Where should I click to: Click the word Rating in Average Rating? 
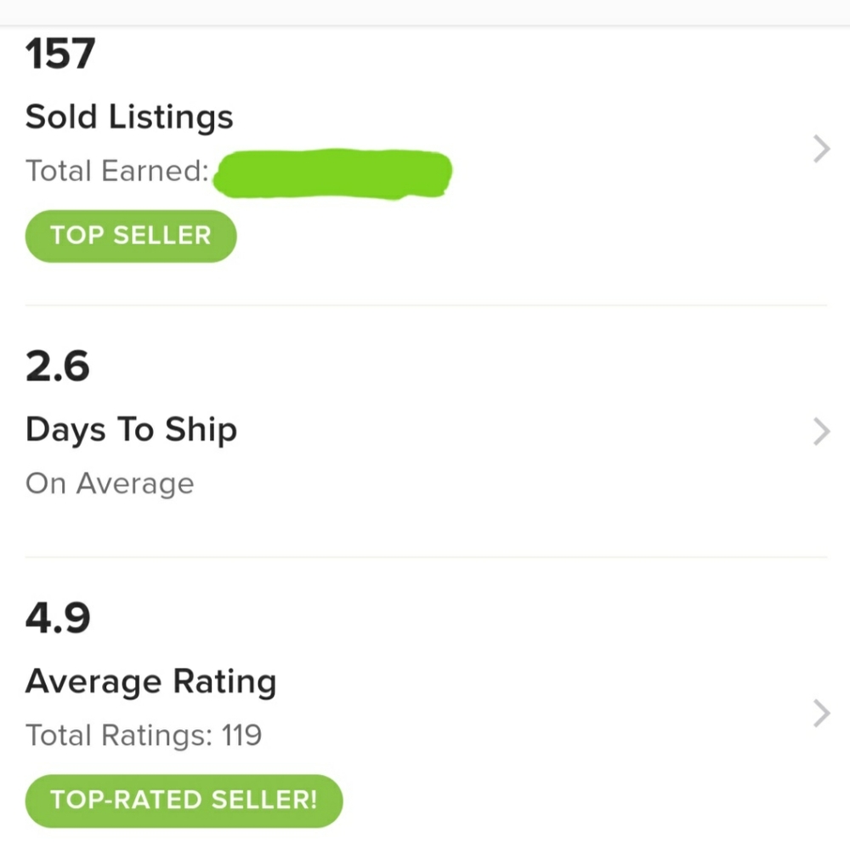click(224, 681)
